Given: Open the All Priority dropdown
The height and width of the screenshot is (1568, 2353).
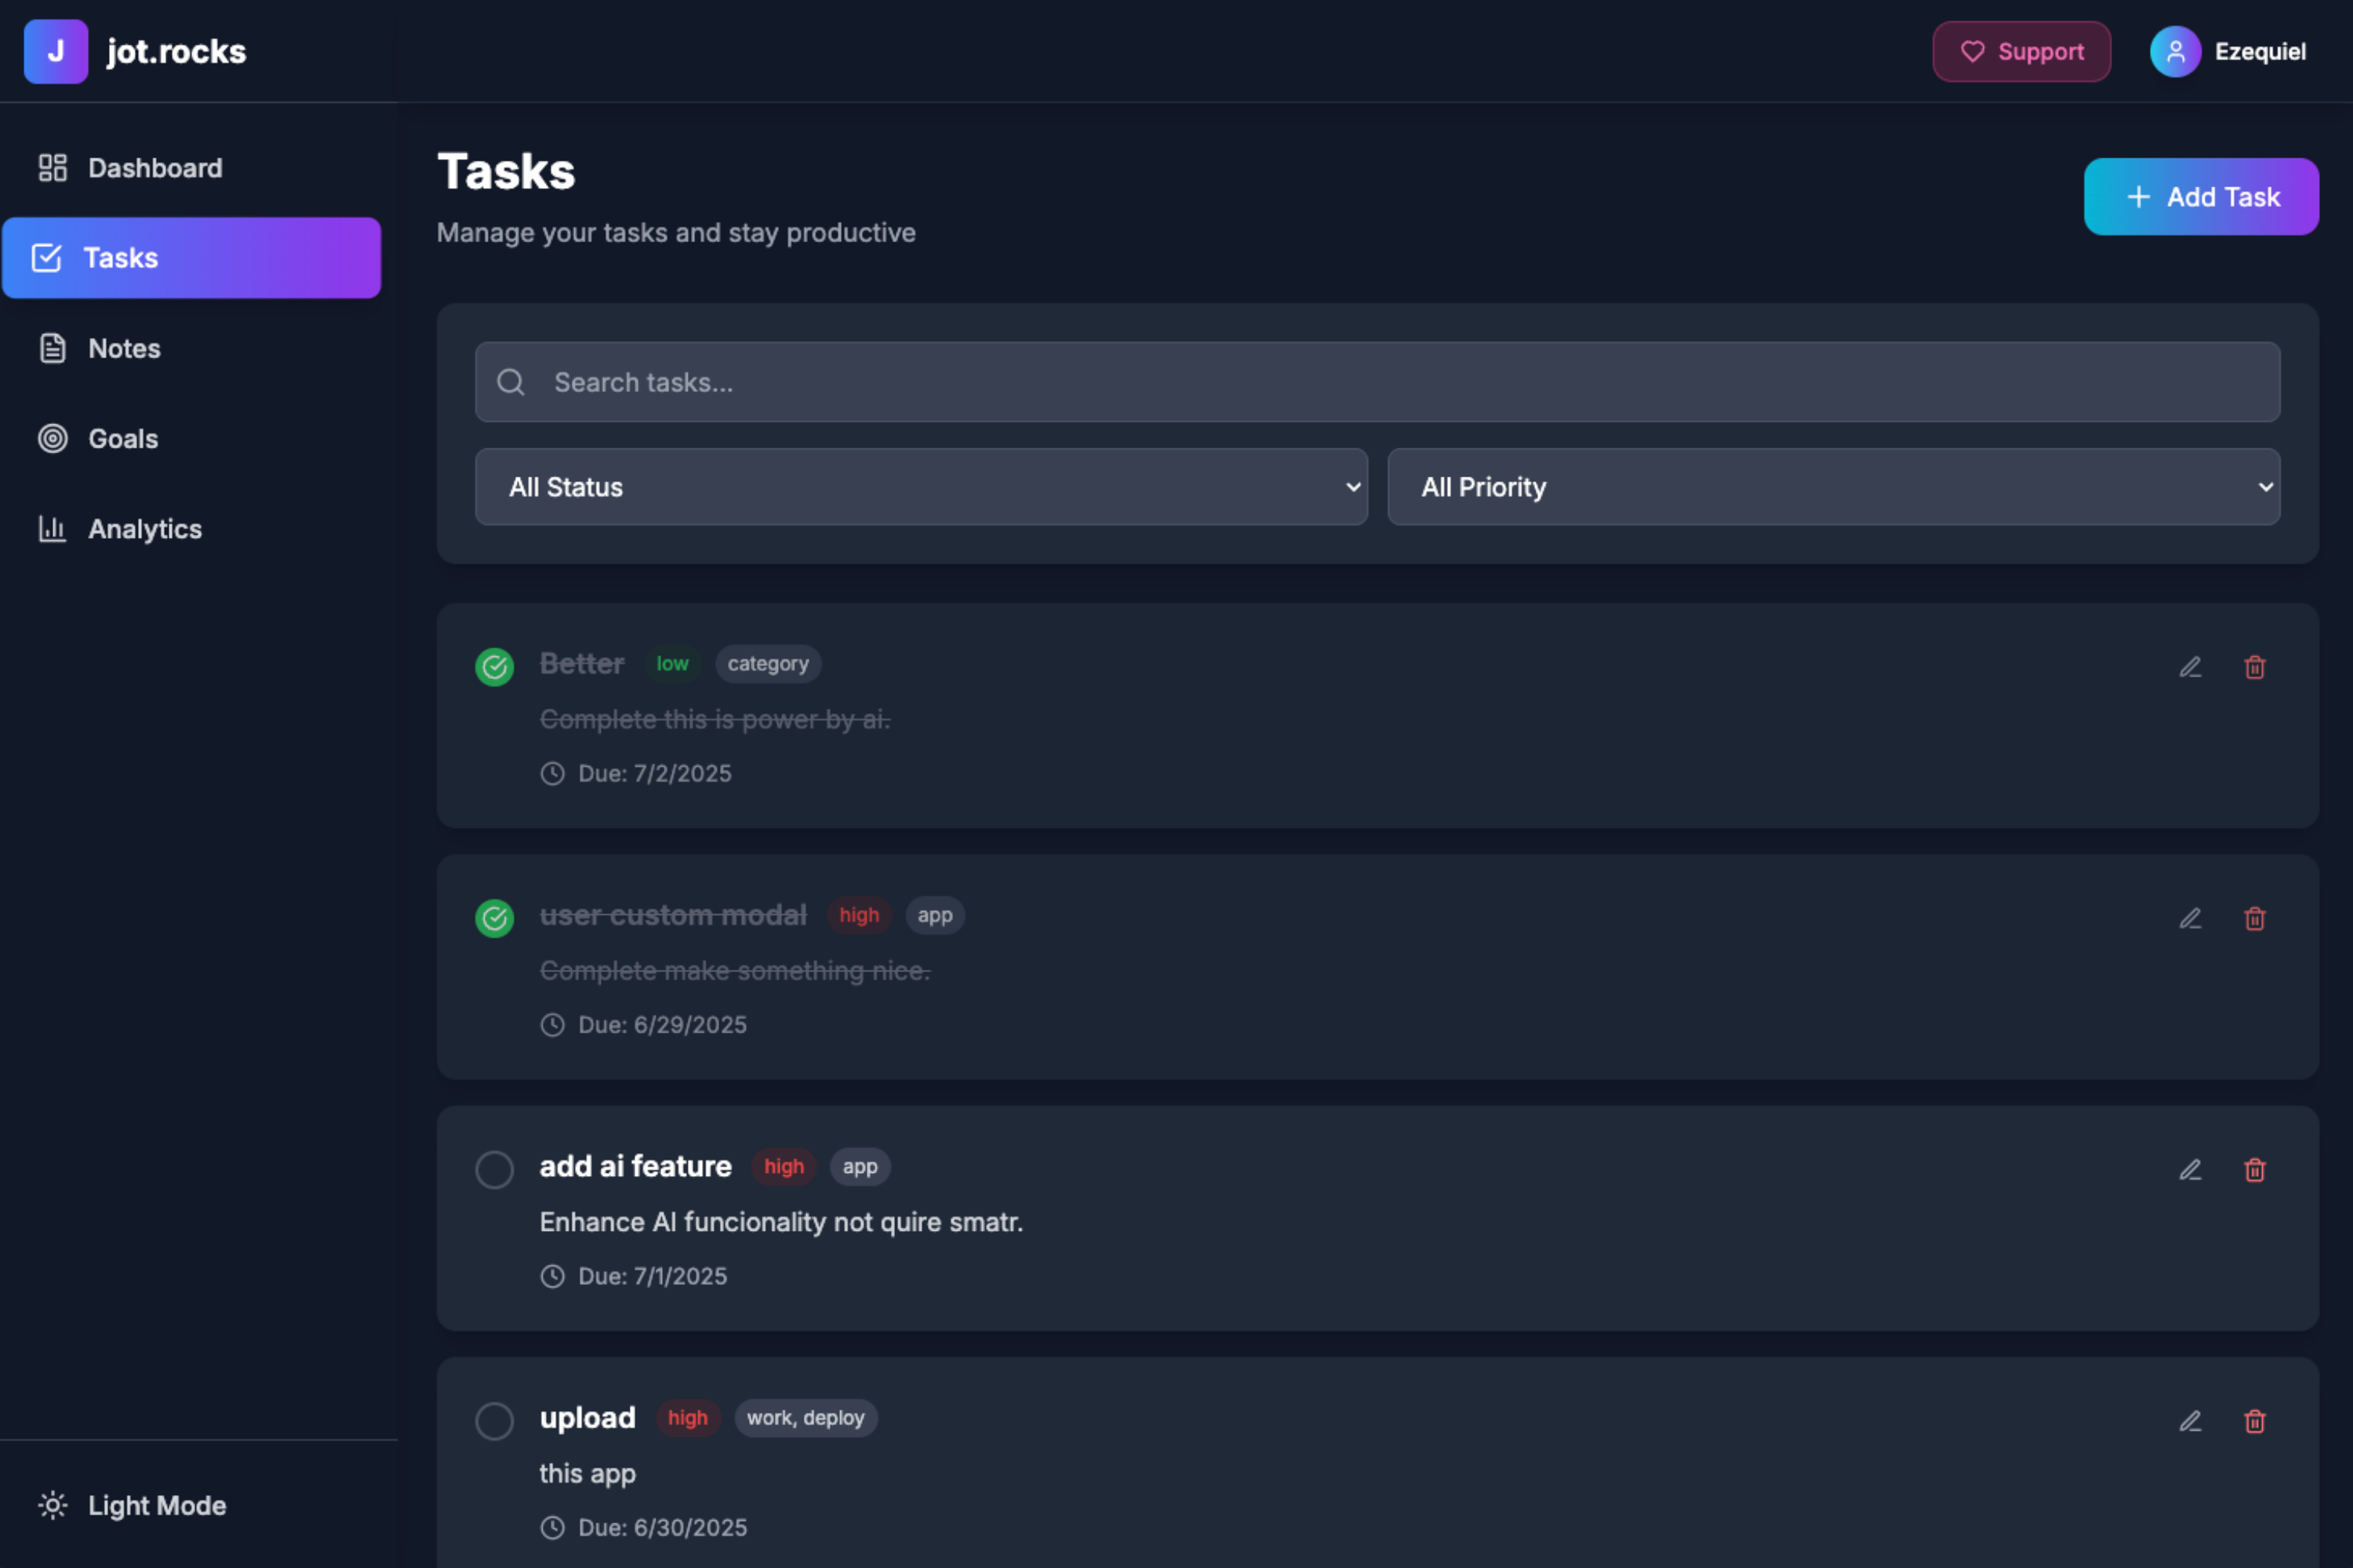Looking at the screenshot, I should point(1833,487).
